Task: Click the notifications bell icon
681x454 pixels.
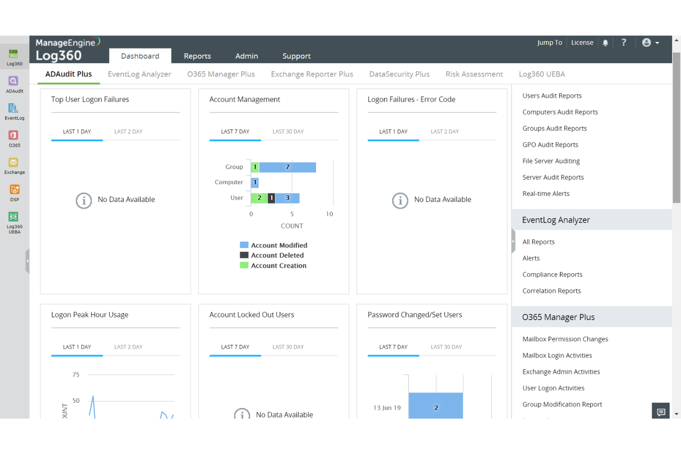Action: 606,43
